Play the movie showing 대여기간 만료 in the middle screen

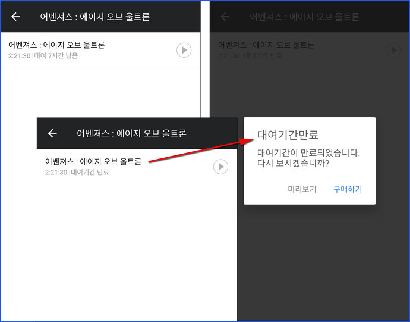(x=220, y=167)
